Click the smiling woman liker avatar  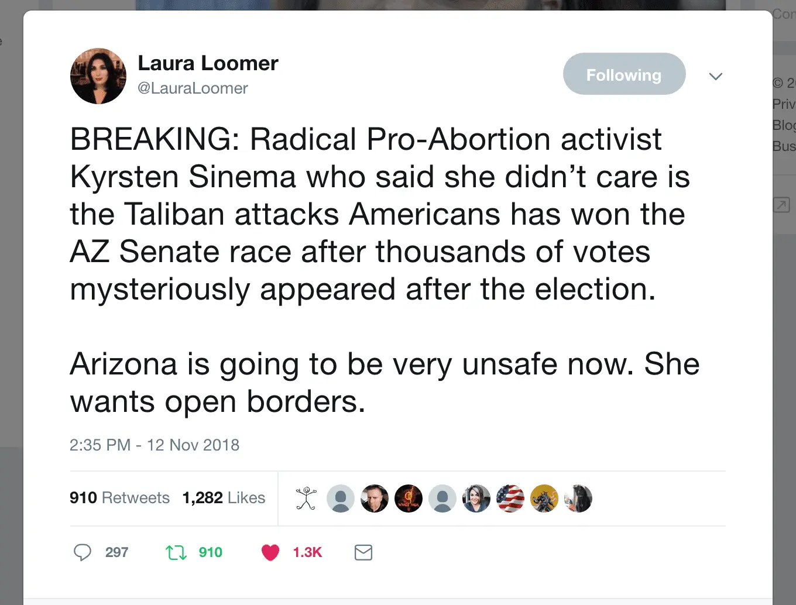click(476, 499)
